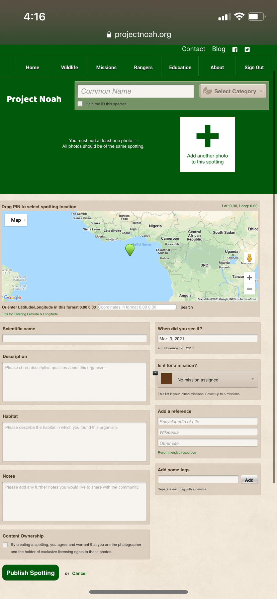
Task: Click the brown mission thumbnail image
Action: click(x=166, y=378)
